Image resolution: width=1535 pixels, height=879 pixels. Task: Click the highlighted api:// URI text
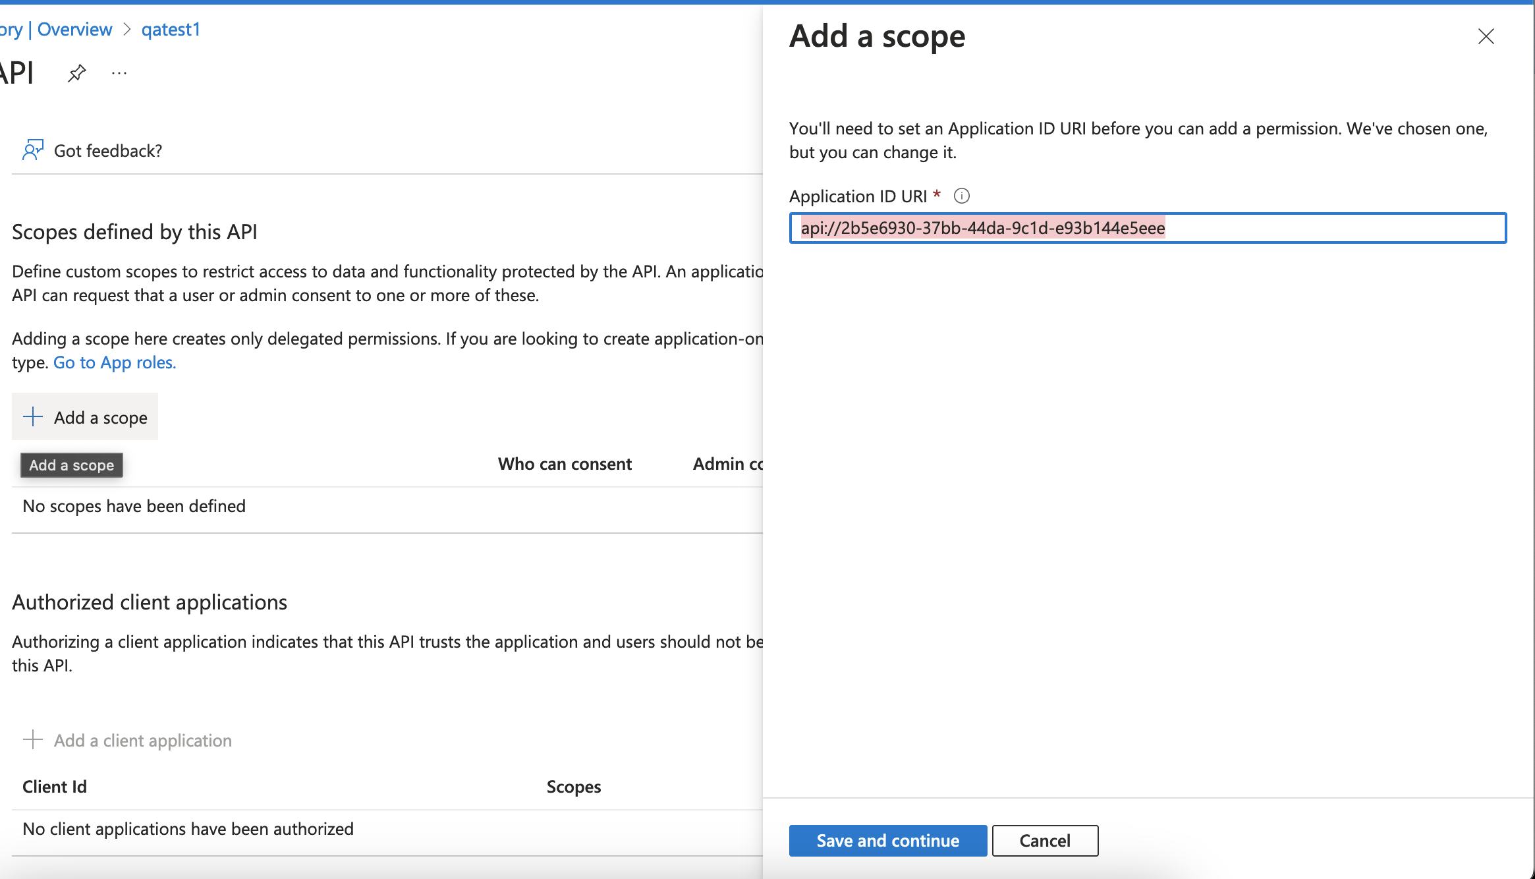tap(983, 227)
